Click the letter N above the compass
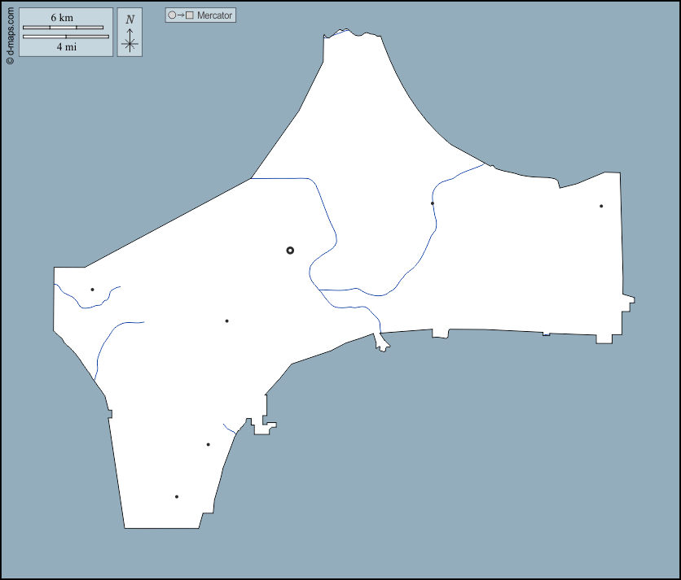The width and height of the screenshot is (681, 580). tap(130, 20)
